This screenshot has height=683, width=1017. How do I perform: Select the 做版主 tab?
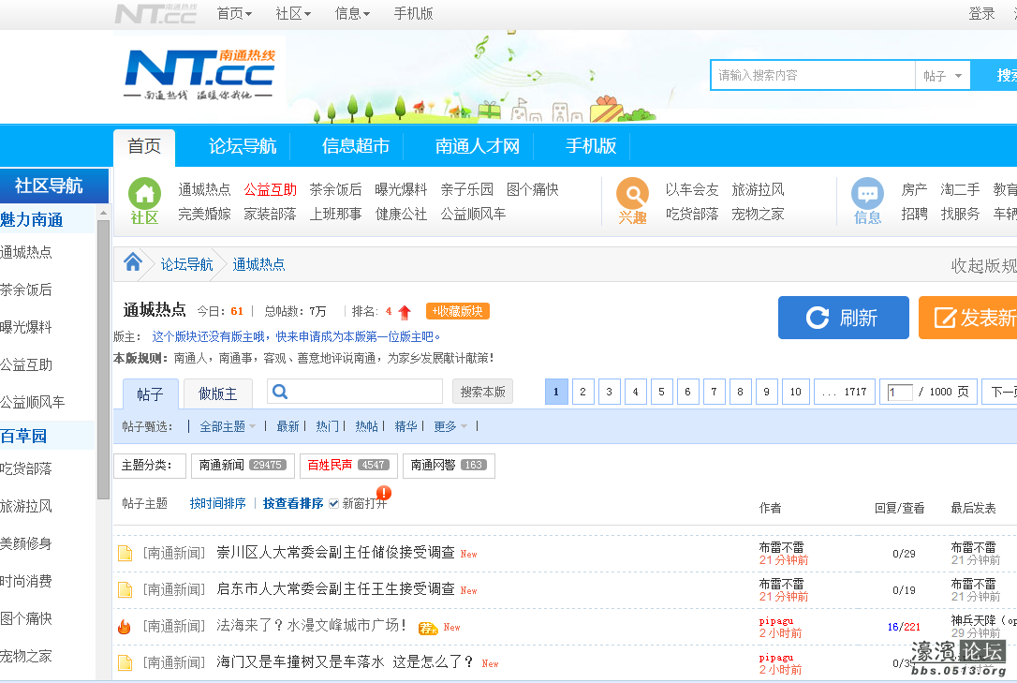[217, 393]
